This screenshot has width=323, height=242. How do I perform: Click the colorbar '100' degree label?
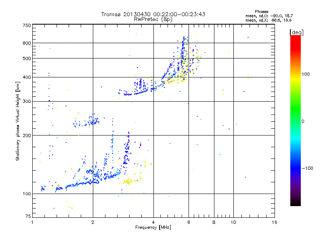pos(306,74)
